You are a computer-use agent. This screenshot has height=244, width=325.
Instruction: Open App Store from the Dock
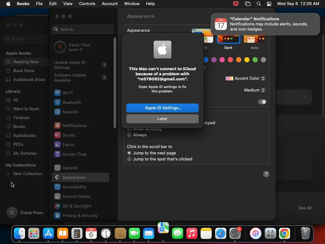48,234
